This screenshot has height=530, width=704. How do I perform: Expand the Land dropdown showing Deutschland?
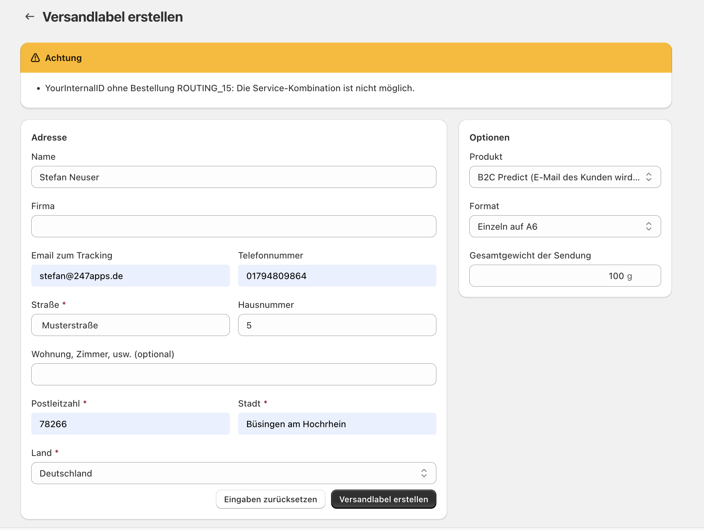coord(226,473)
